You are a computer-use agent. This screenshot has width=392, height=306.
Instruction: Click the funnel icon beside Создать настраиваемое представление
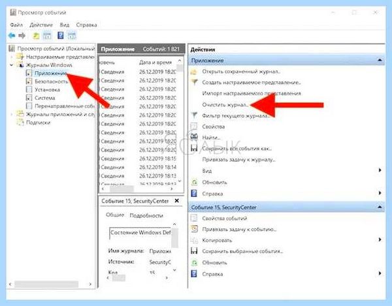pos(194,82)
